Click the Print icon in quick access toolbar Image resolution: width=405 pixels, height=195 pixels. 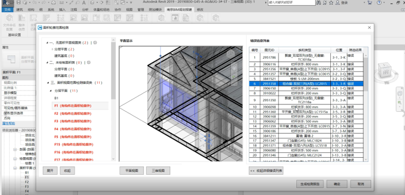point(53,3)
